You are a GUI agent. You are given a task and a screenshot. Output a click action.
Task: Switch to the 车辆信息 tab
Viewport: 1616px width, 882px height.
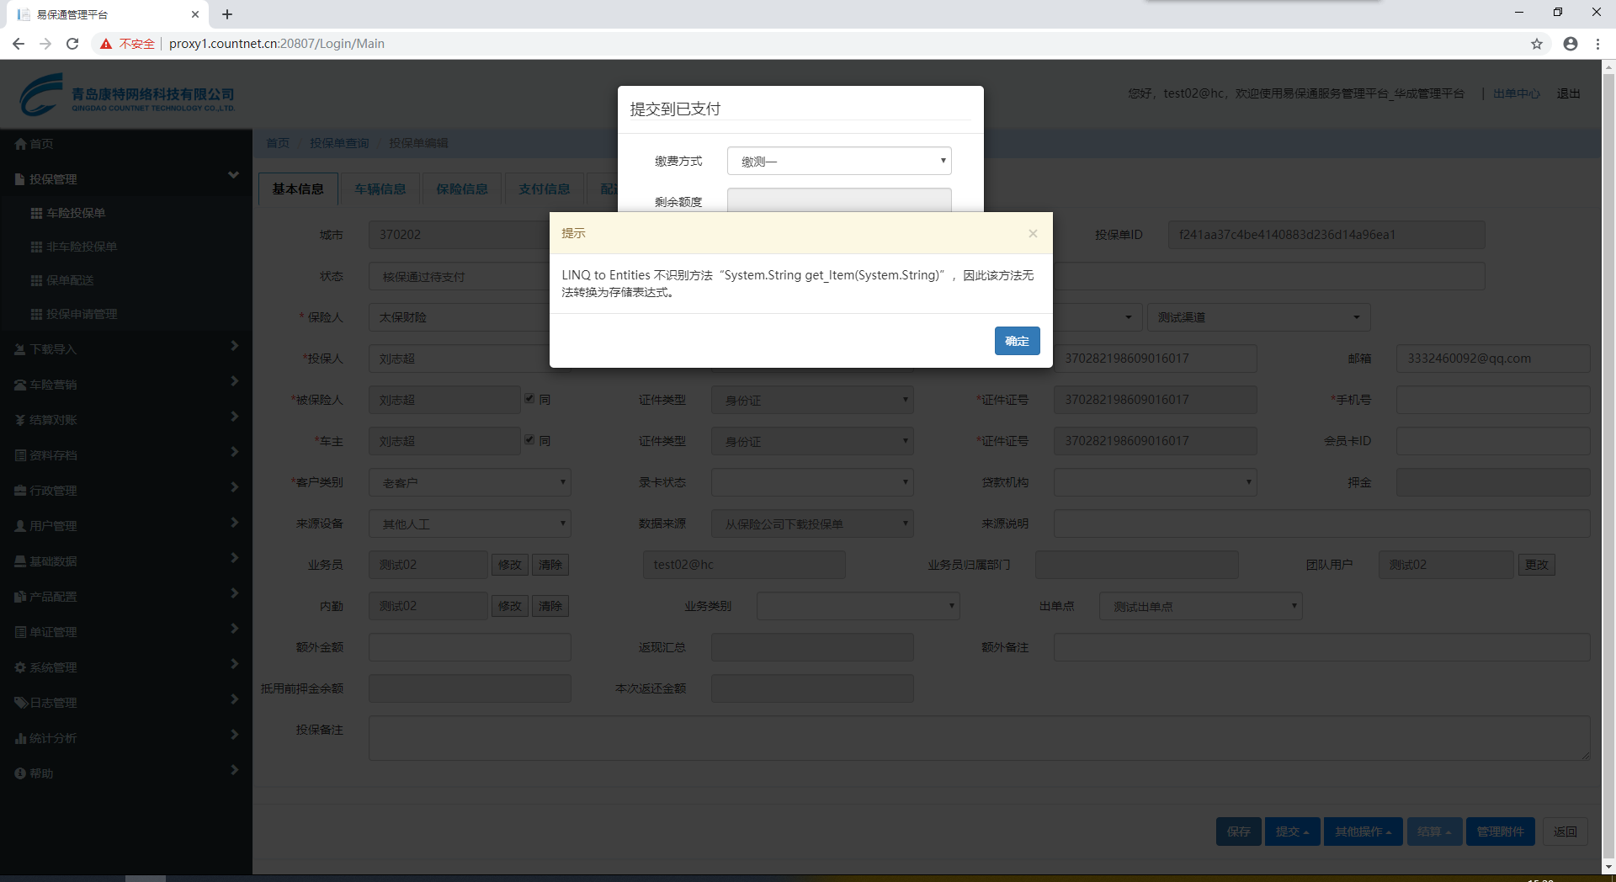click(380, 189)
